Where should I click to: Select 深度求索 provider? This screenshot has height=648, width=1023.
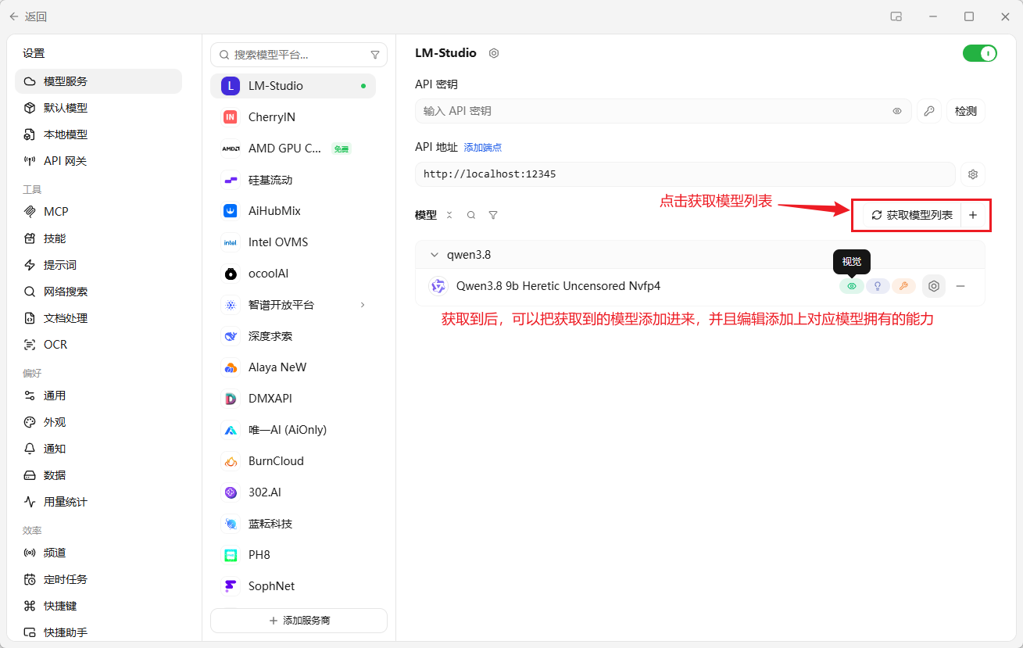(293, 336)
